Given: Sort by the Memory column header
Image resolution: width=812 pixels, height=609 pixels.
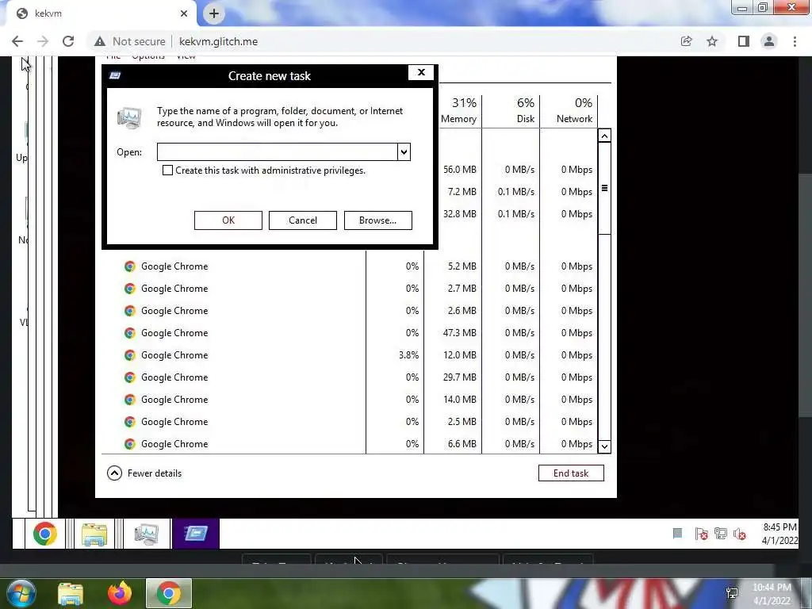Looking at the screenshot, I should pos(458,111).
